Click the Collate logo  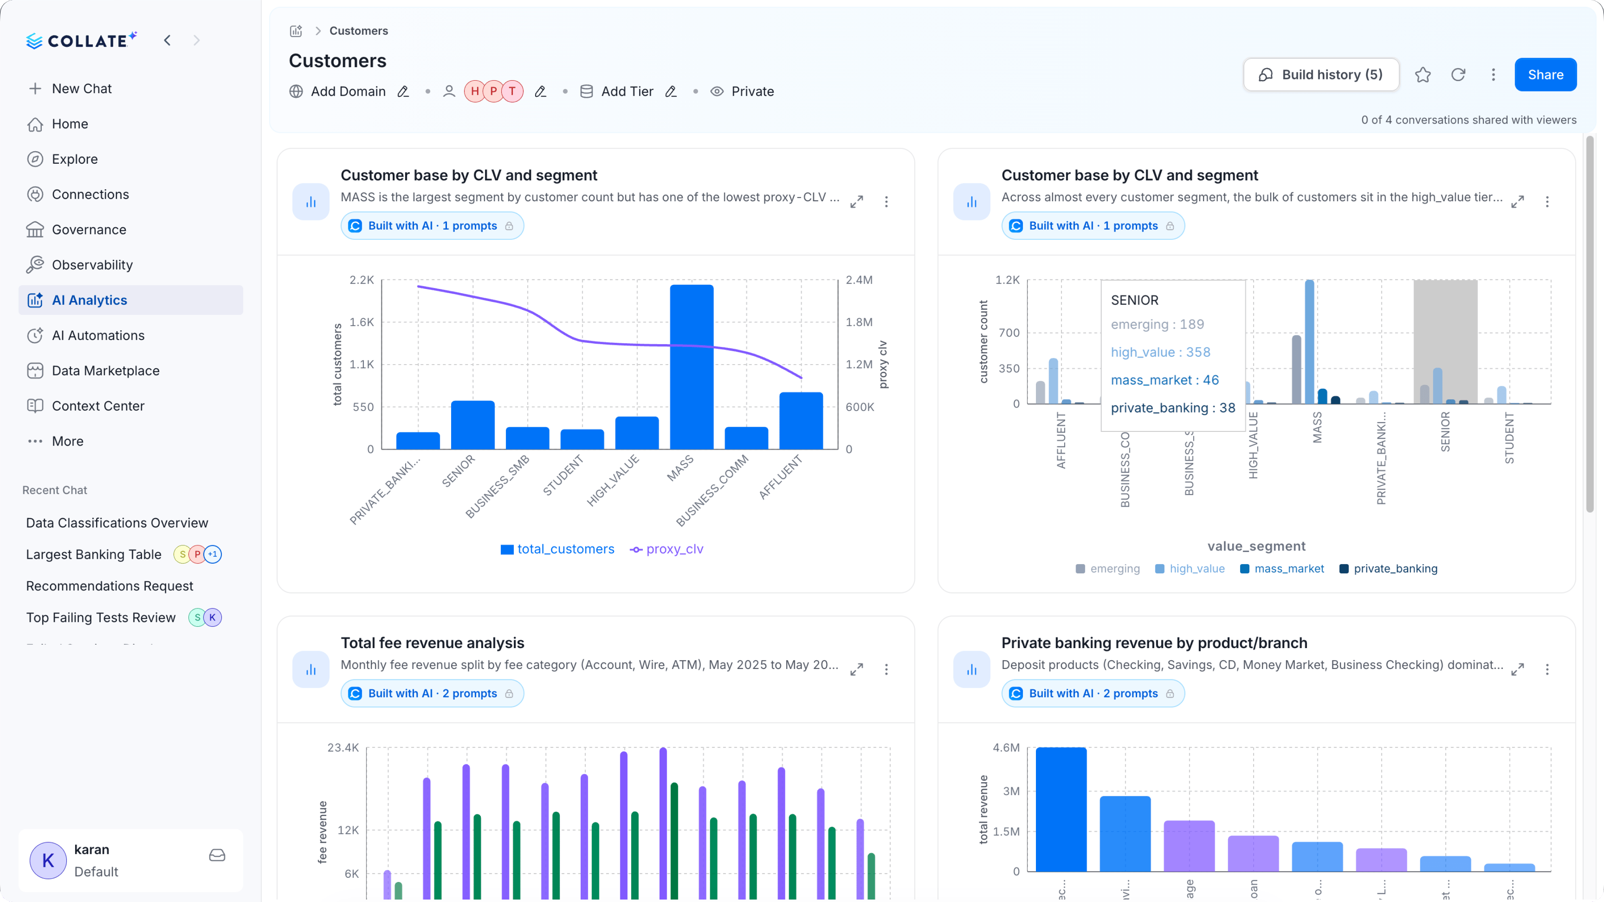81,41
